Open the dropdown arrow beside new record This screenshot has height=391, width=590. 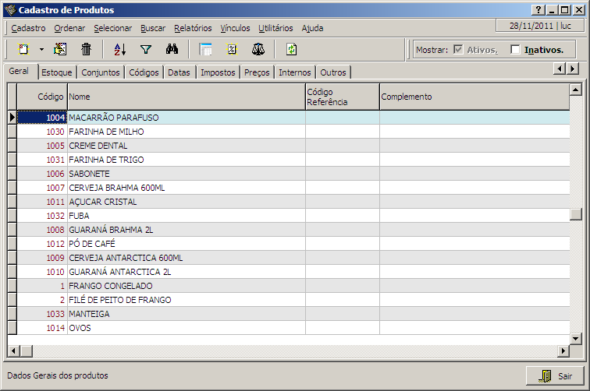(41, 49)
